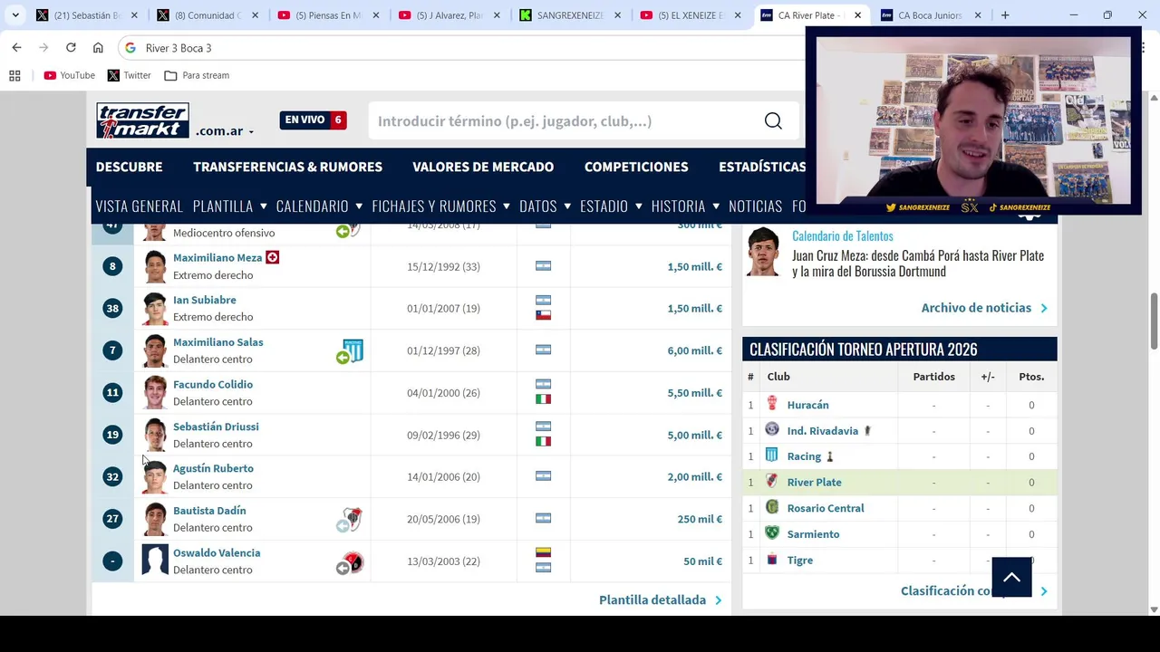Click Sarmiento crest in standings
This screenshot has width=1160, height=652.
tap(772, 533)
